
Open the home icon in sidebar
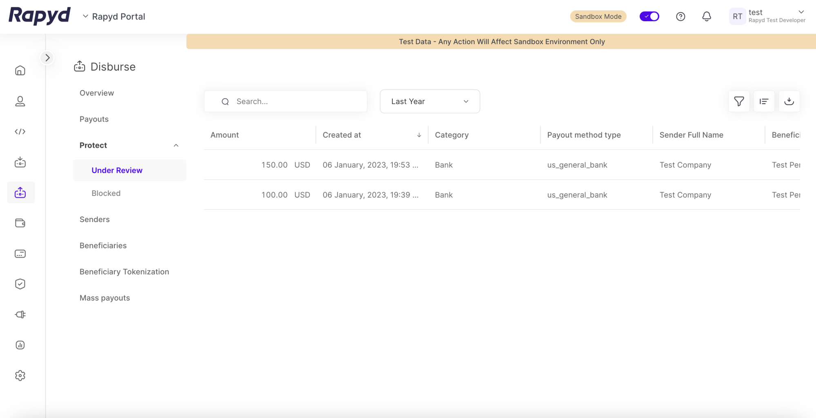click(20, 71)
